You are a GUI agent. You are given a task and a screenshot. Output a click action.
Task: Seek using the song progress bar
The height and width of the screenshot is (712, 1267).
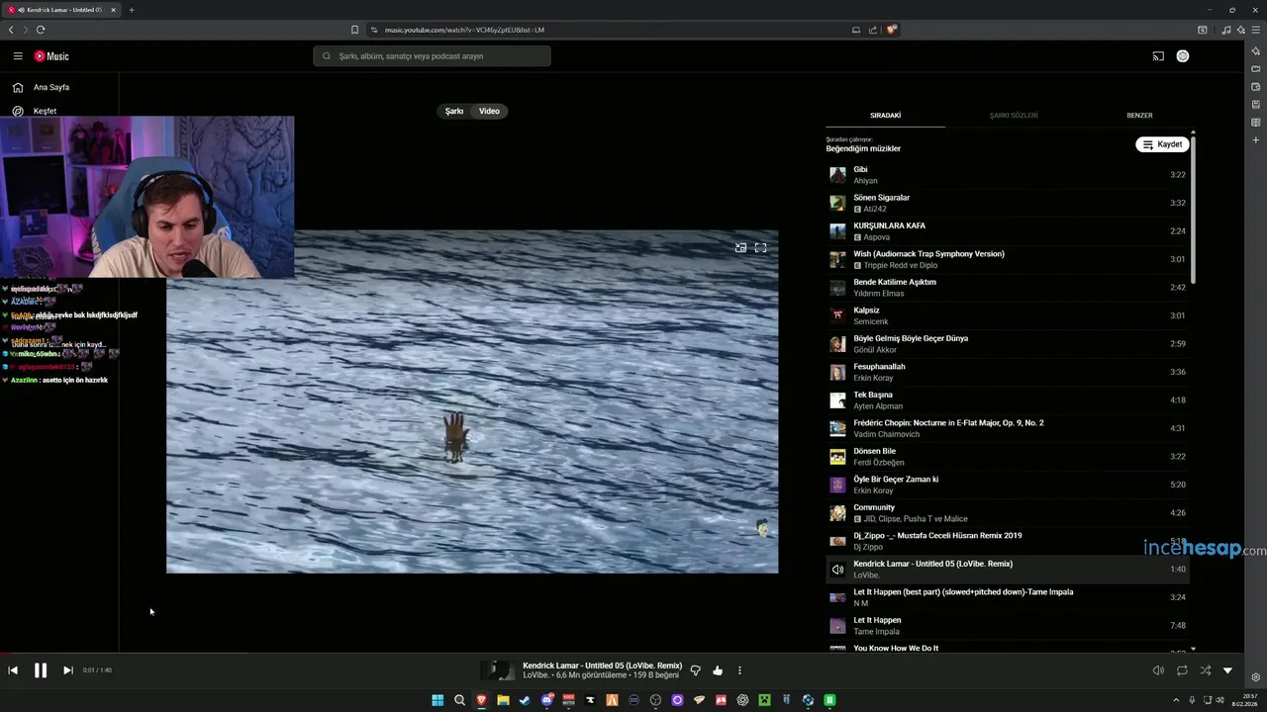622,653
